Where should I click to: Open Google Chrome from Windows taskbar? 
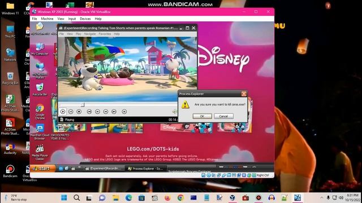tap(180, 197)
